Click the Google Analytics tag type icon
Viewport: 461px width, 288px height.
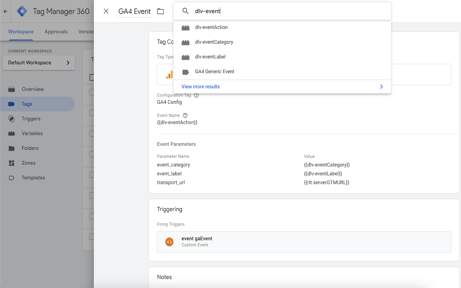(169, 75)
